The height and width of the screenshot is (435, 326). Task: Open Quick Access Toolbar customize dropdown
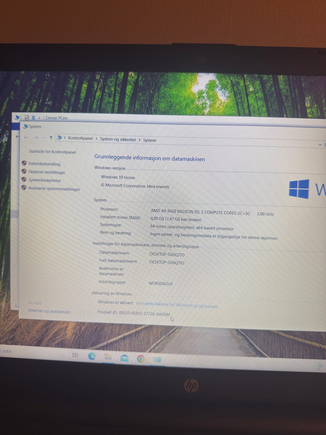(x=39, y=118)
